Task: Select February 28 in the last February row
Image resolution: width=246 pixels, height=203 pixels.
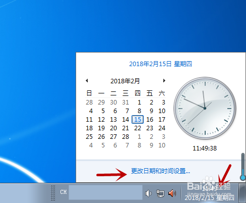Action: 126,137
